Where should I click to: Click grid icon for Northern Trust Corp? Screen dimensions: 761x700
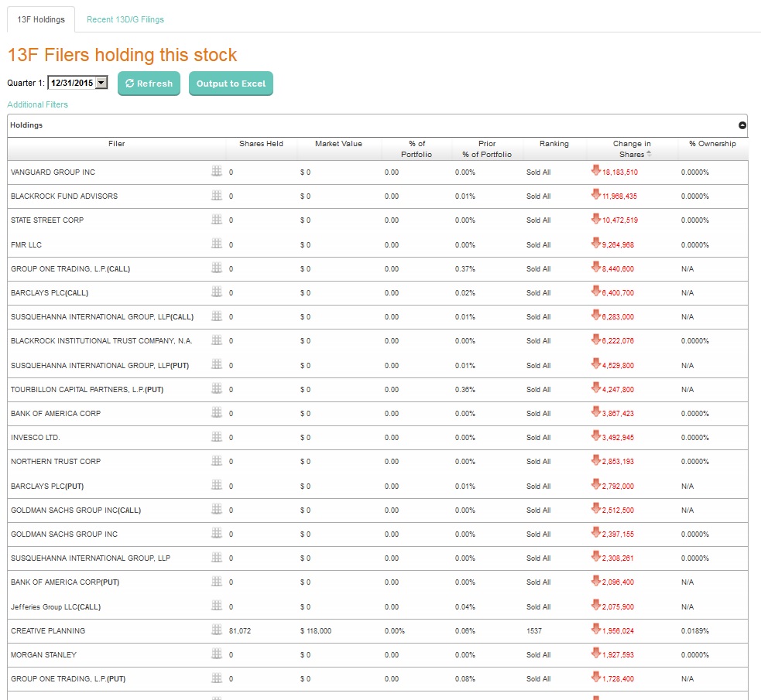(217, 461)
